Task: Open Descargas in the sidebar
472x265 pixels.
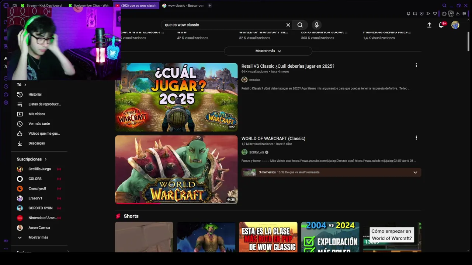Action: coord(37,143)
